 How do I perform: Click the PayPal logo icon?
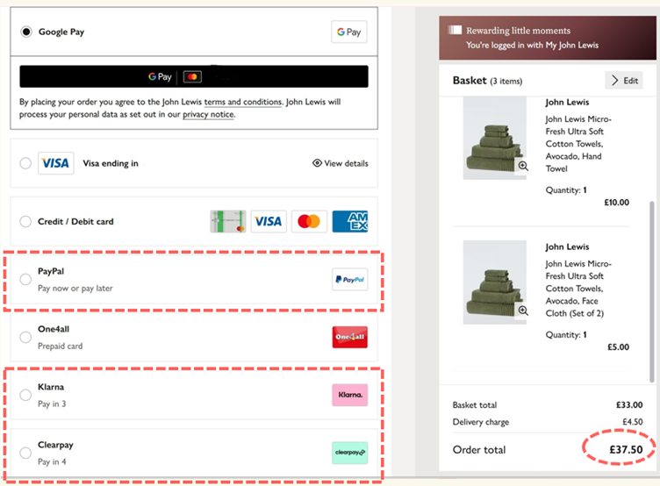pyautogui.click(x=350, y=279)
